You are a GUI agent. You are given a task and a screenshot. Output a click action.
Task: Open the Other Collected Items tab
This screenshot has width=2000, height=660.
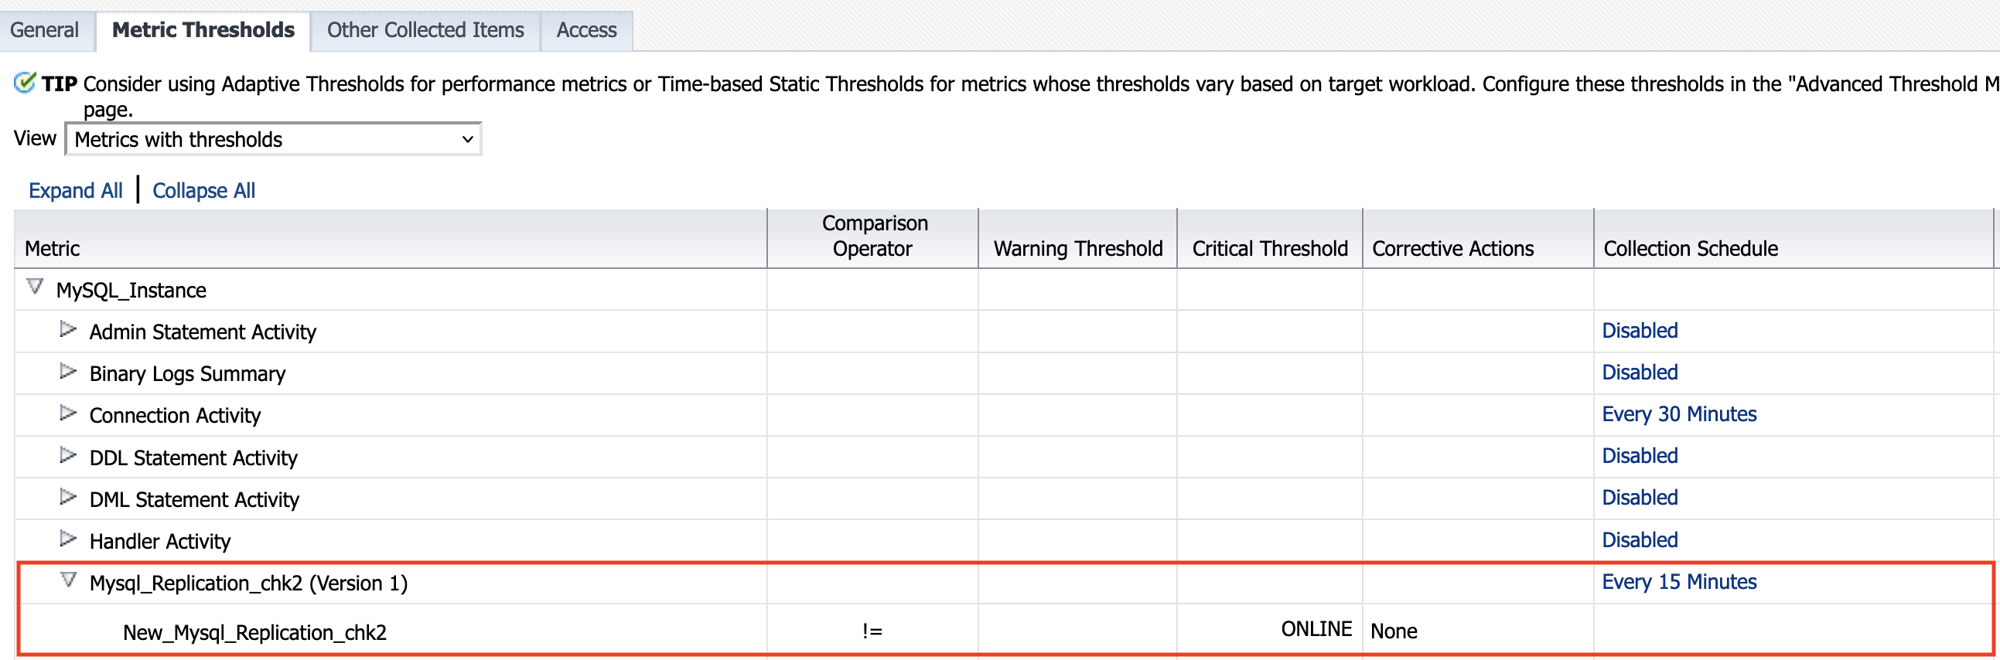[x=425, y=30]
